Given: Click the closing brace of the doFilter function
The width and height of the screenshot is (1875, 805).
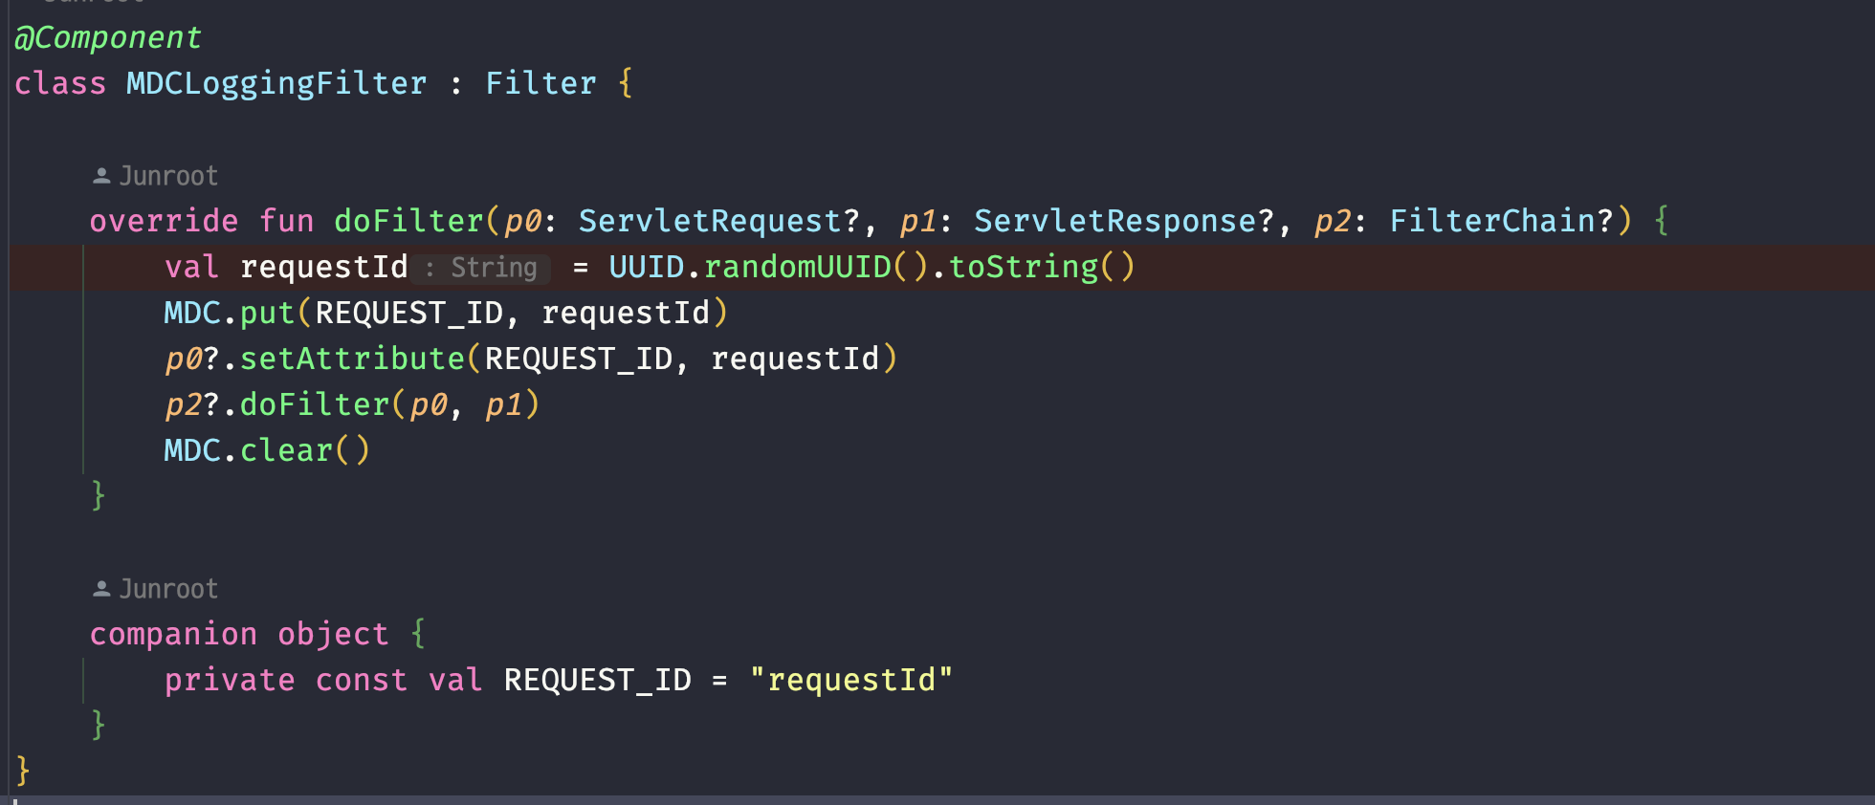Looking at the screenshot, I should (x=98, y=495).
